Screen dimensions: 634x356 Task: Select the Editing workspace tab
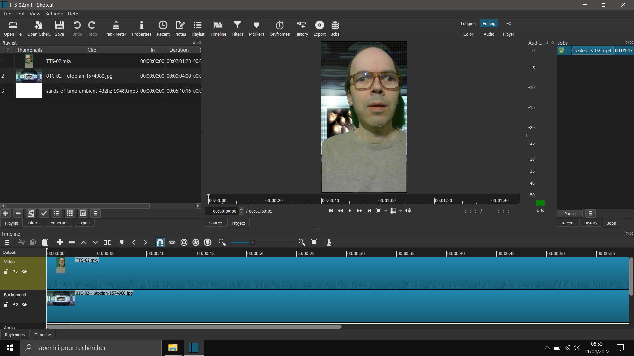(489, 23)
